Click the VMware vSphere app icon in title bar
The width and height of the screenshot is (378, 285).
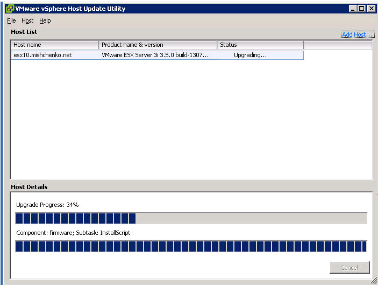10,9
